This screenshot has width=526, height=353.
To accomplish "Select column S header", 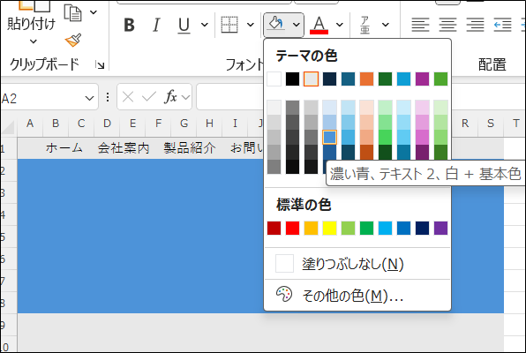I will point(491,124).
